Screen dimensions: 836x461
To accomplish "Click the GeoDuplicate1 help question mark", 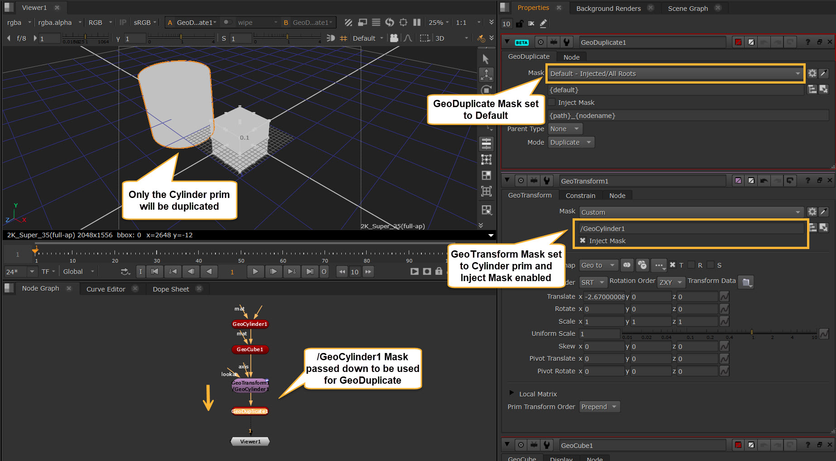I will (x=807, y=42).
